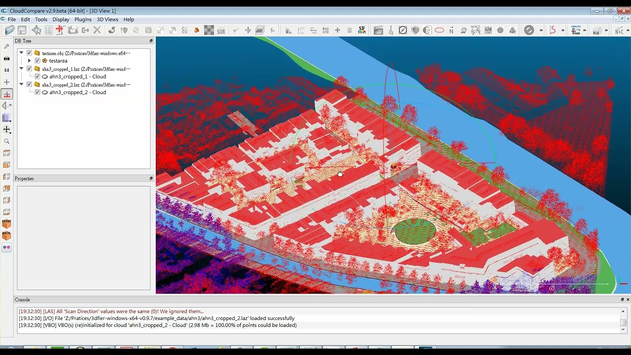
Task: Click the red ellipse plugin icon
Action: tap(439, 31)
